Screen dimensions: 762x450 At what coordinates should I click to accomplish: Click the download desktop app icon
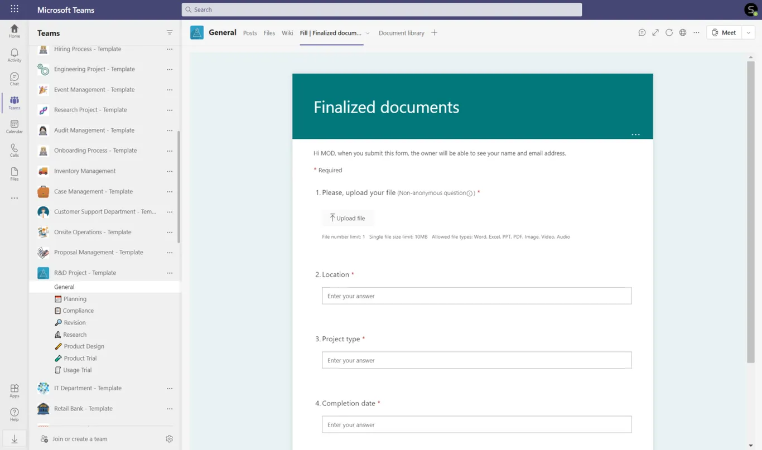tap(15, 439)
